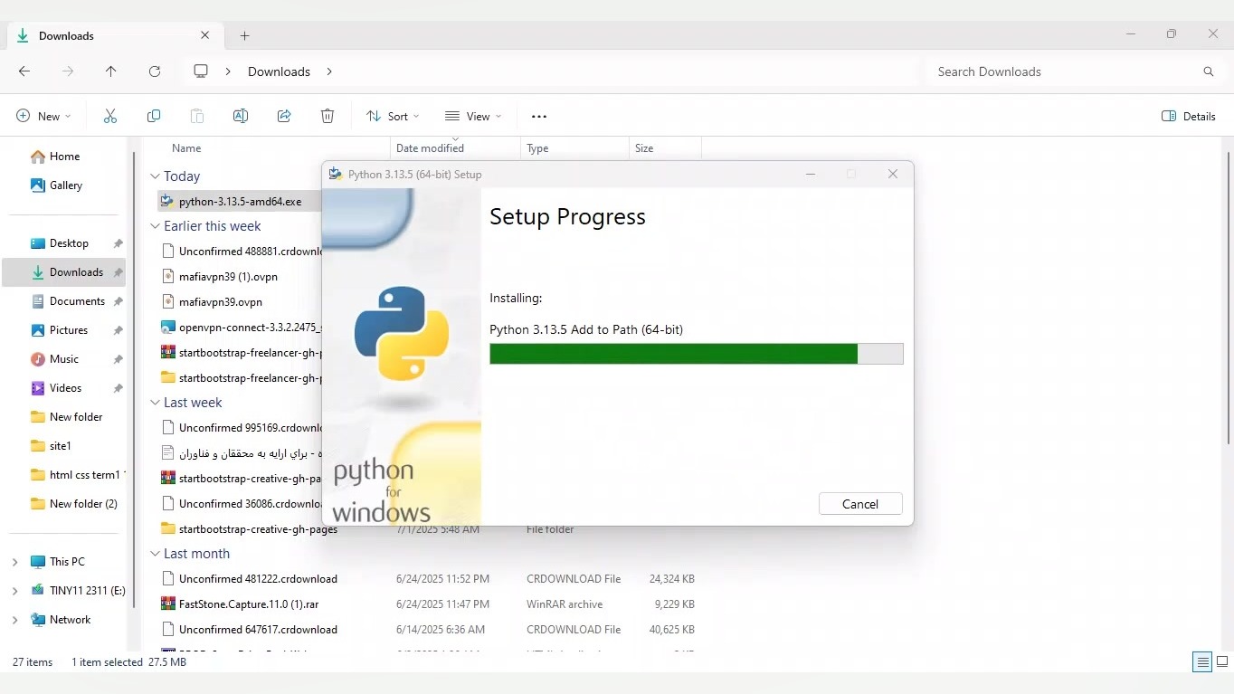Select the startbootstrap-creative-gh-pages File folder

point(258,529)
